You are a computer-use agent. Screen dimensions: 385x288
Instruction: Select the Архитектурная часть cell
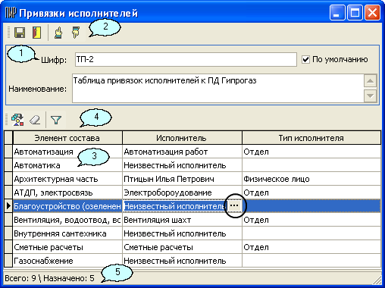[67, 179]
